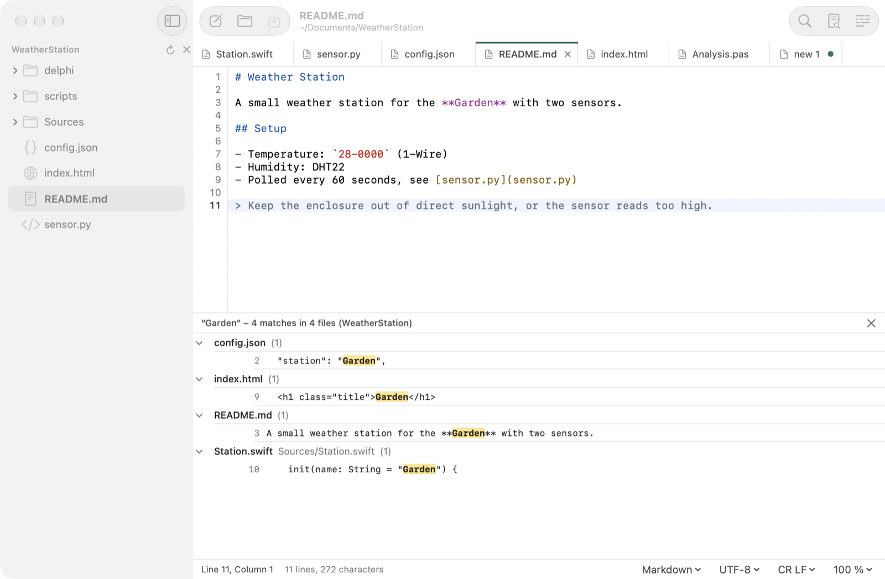The height and width of the screenshot is (579, 885).
Task: Click the save document toolbar icon
Action: (x=274, y=21)
